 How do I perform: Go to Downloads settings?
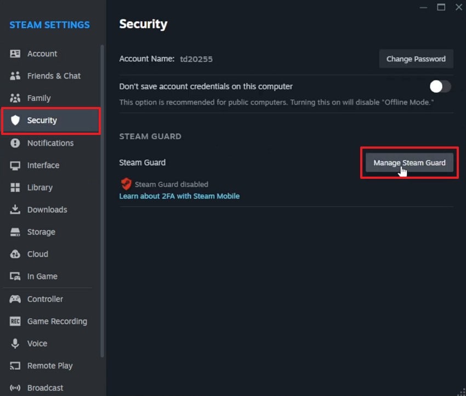click(50, 210)
